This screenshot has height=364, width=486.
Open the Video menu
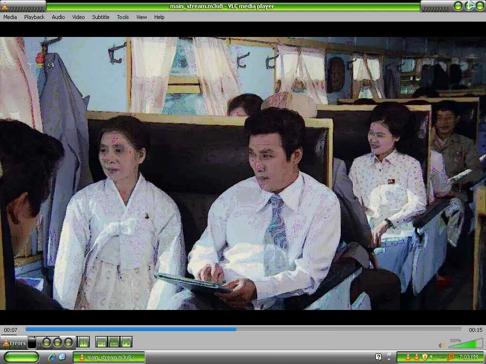pos(78,17)
